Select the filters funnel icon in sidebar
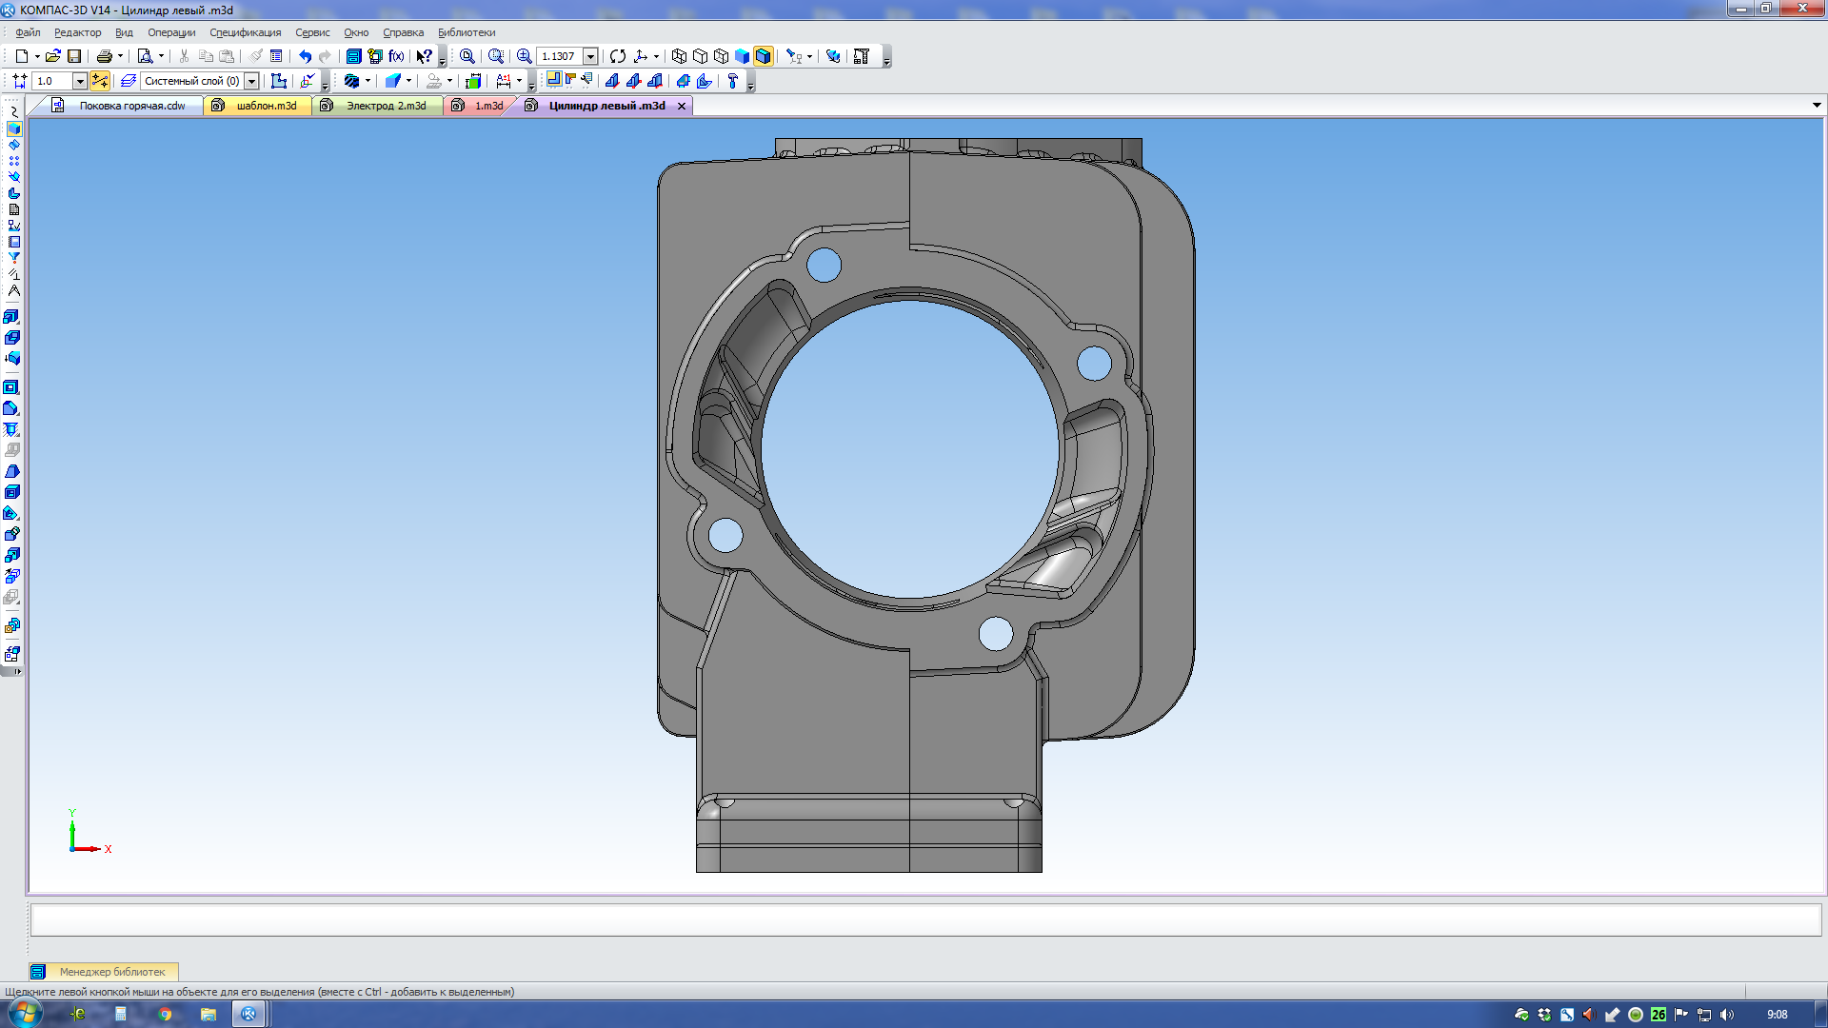 [13, 258]
